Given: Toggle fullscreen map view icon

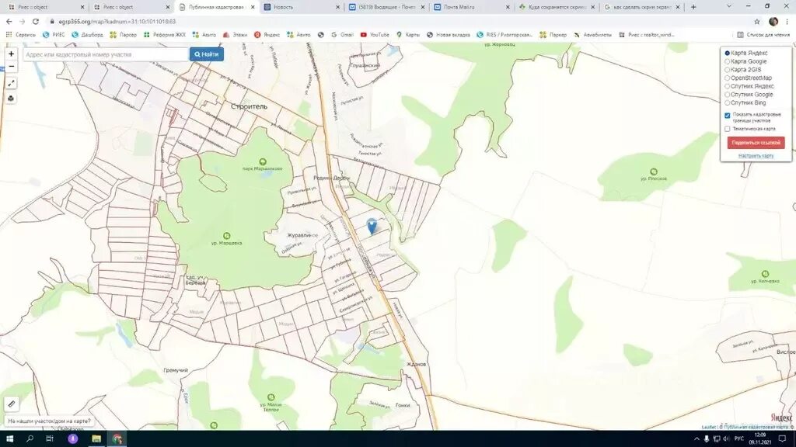Looking at the screenshot, I should [11, 83].
